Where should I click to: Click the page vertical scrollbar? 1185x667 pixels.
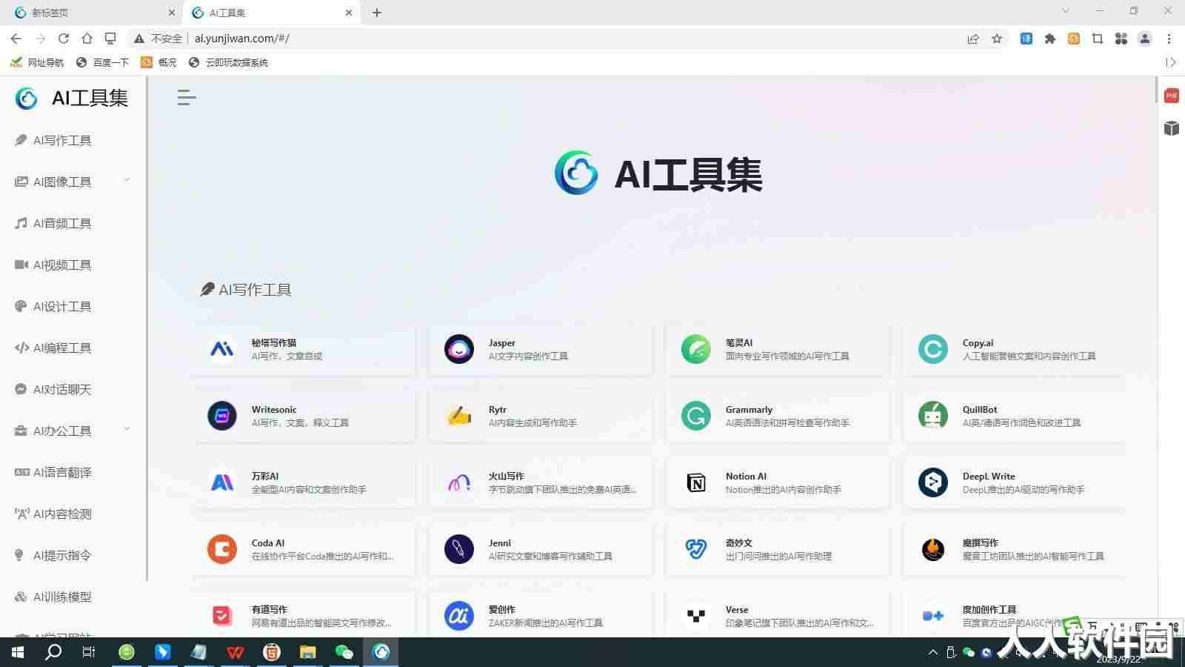click(x=1157, y=90)
